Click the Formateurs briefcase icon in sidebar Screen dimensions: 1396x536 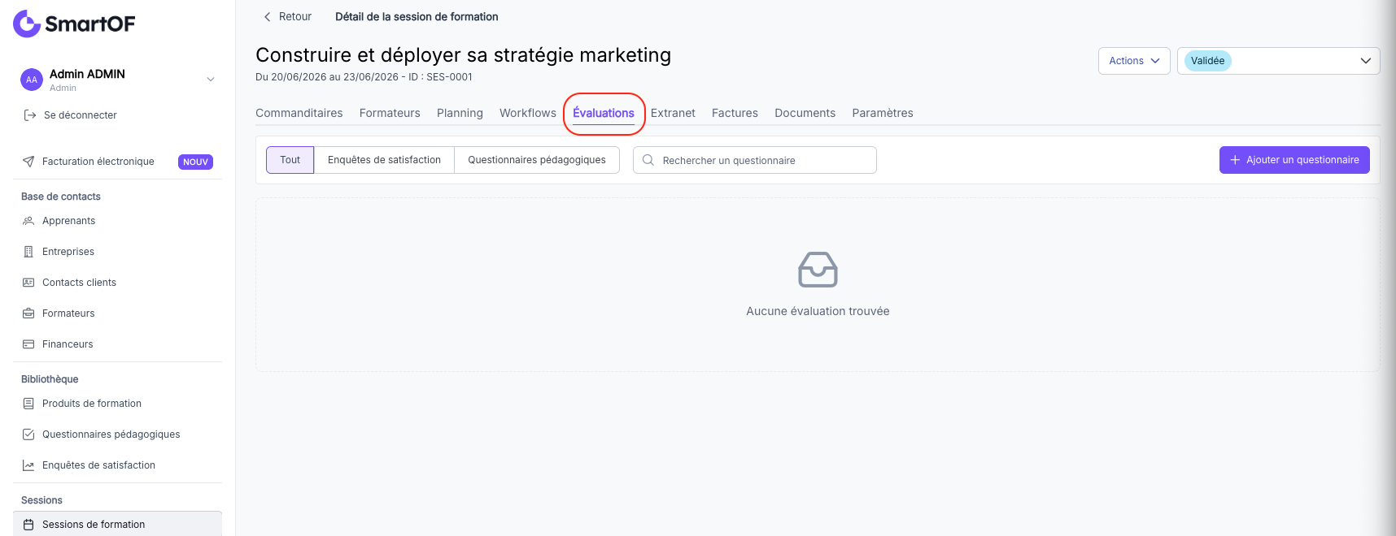pyautogui.click(x=28, y=313)
